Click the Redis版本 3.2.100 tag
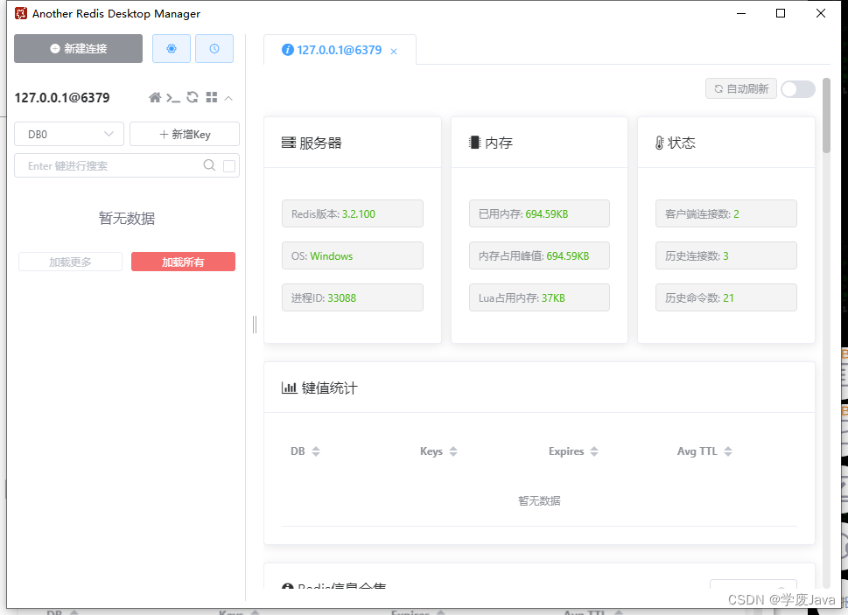 point(353,213)
